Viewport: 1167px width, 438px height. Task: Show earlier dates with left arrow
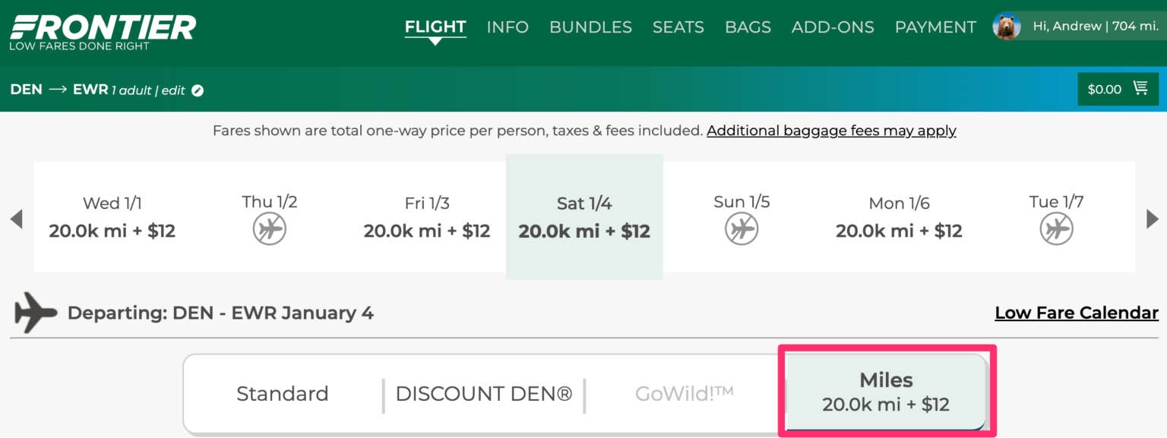(16, 219)
